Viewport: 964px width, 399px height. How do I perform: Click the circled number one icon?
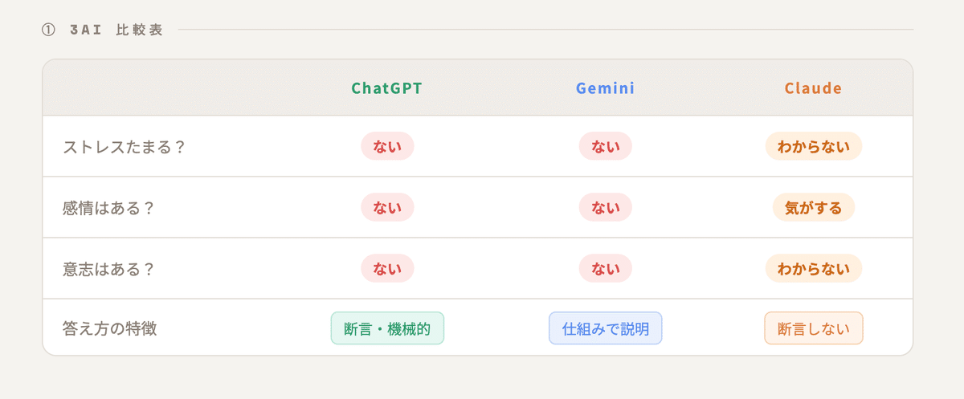coord(48,31)
